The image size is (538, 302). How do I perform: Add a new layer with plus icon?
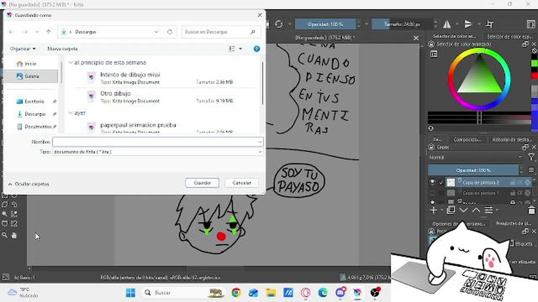(x=434, y=210)
